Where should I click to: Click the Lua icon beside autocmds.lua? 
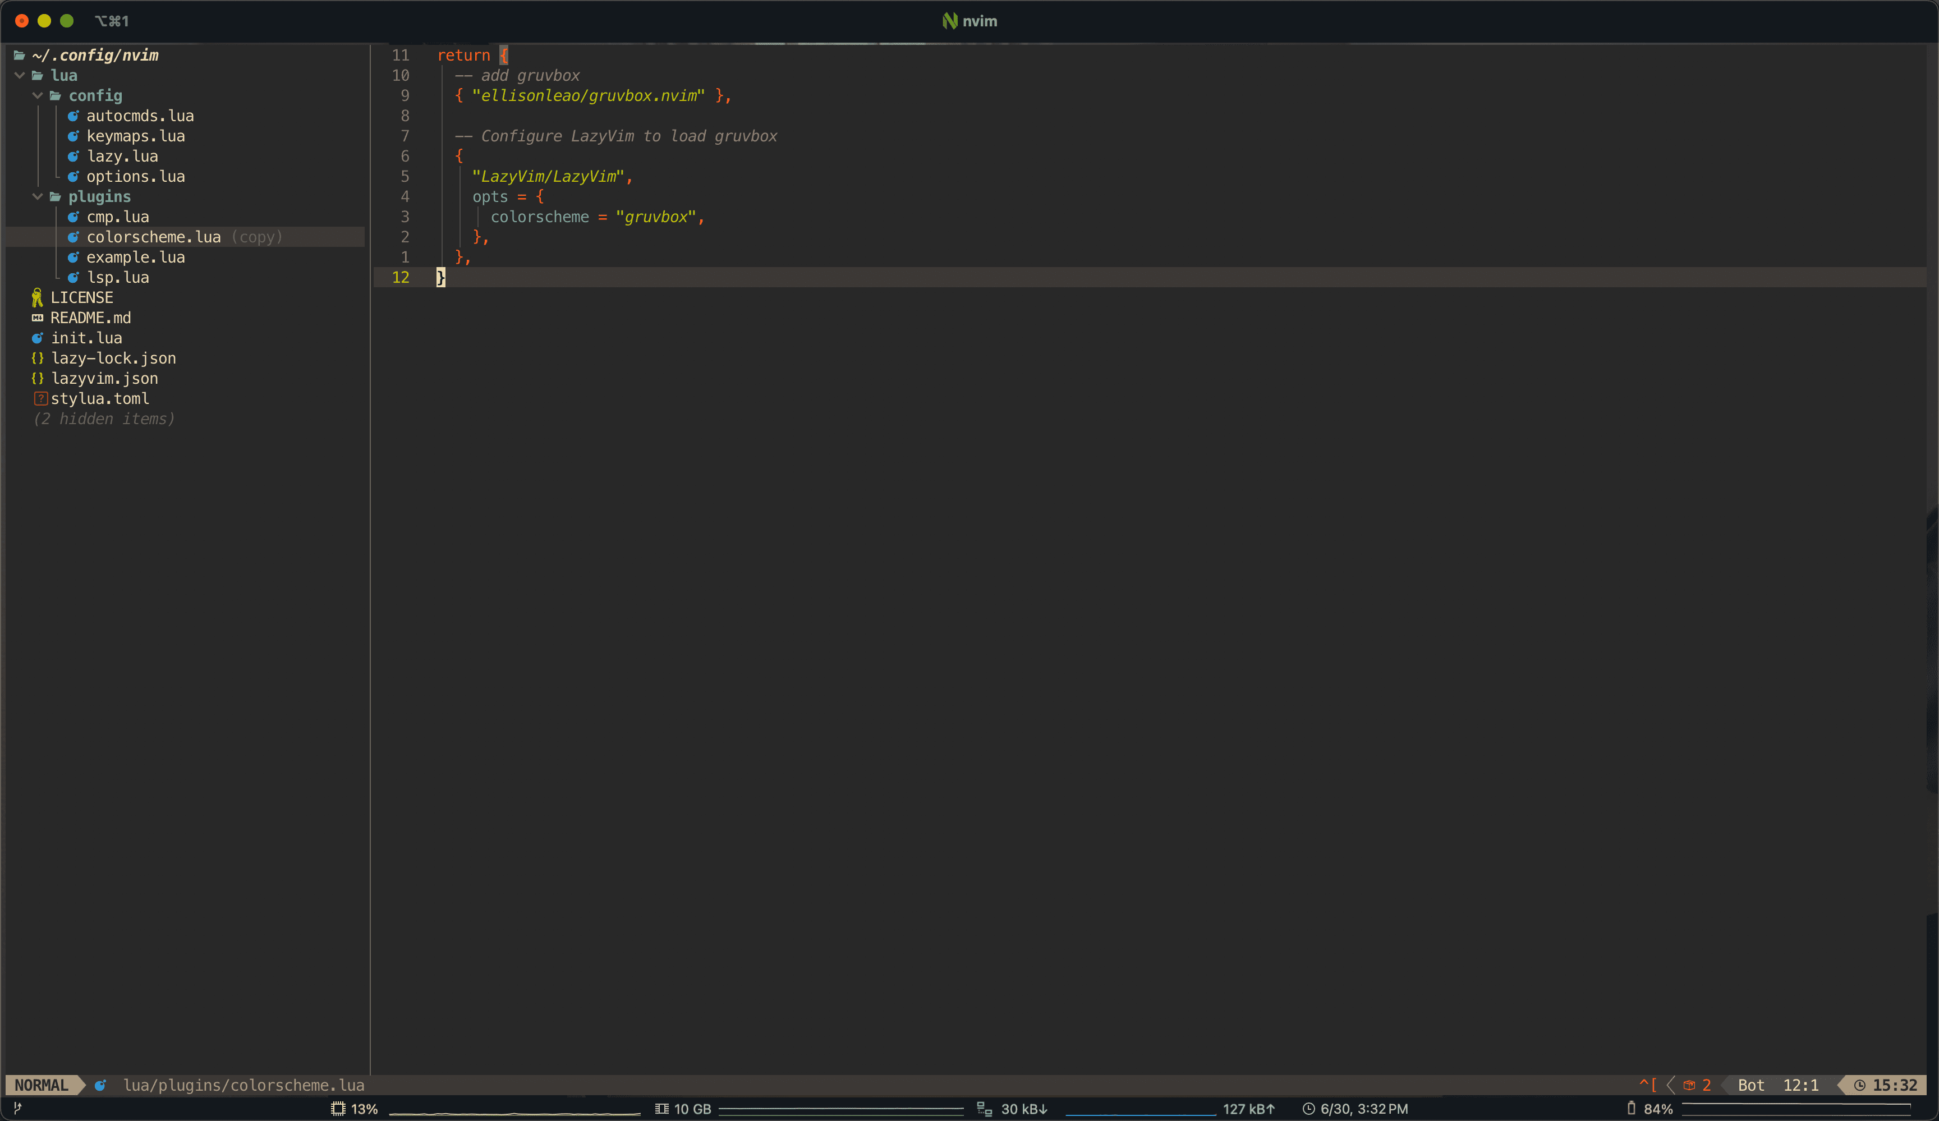[x=73, y=116]
